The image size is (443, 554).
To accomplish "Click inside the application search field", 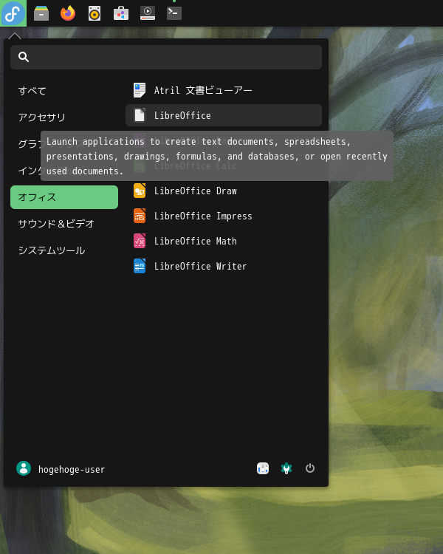I will coord(166,57).
